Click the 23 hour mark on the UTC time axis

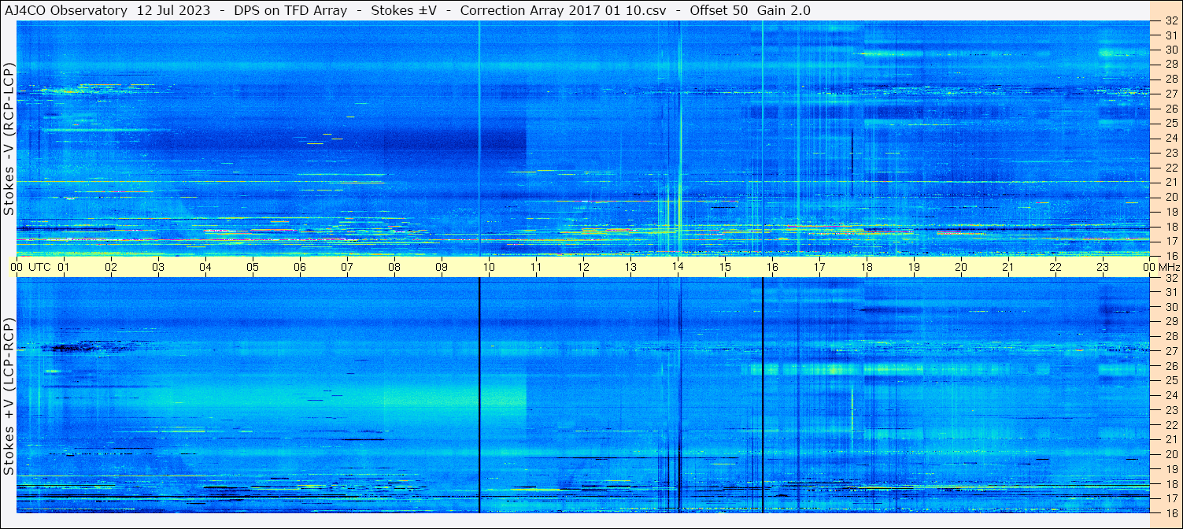pos(1103,267)
